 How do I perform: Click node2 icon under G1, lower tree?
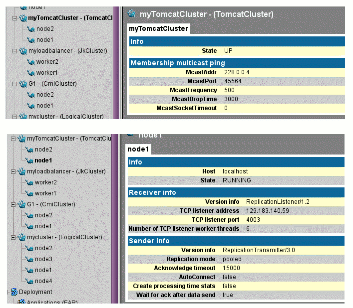[29, 215]
